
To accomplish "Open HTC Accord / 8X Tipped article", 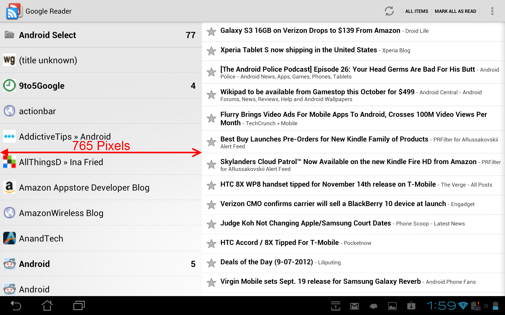I will point(353,244).
